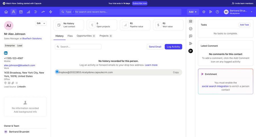Viewport: 256px width, 137px height.
Task: Show the tasks checkmark side panel
Action: [191, 29]
